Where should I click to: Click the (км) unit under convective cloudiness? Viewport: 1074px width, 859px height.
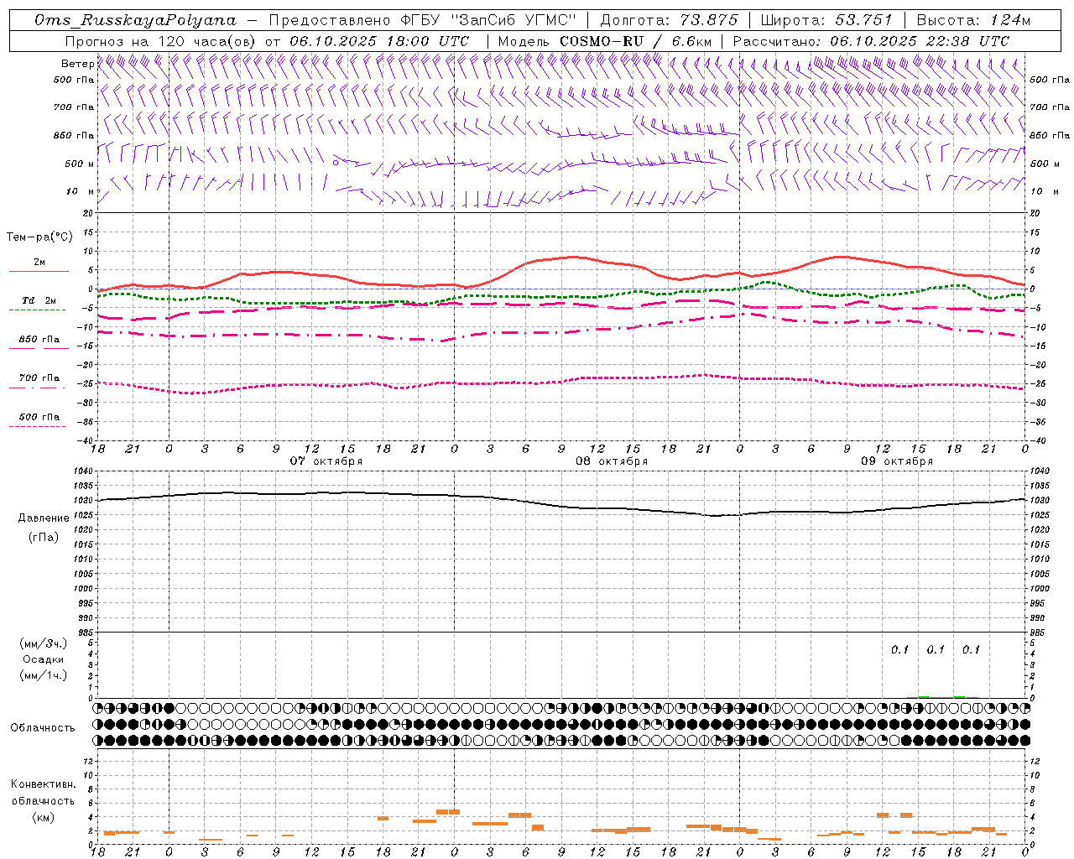[43, 817]
